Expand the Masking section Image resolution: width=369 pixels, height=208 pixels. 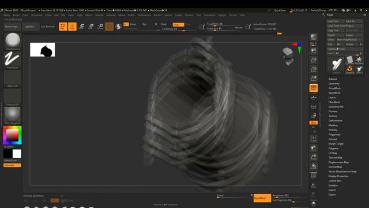click(x=333, y=125)
